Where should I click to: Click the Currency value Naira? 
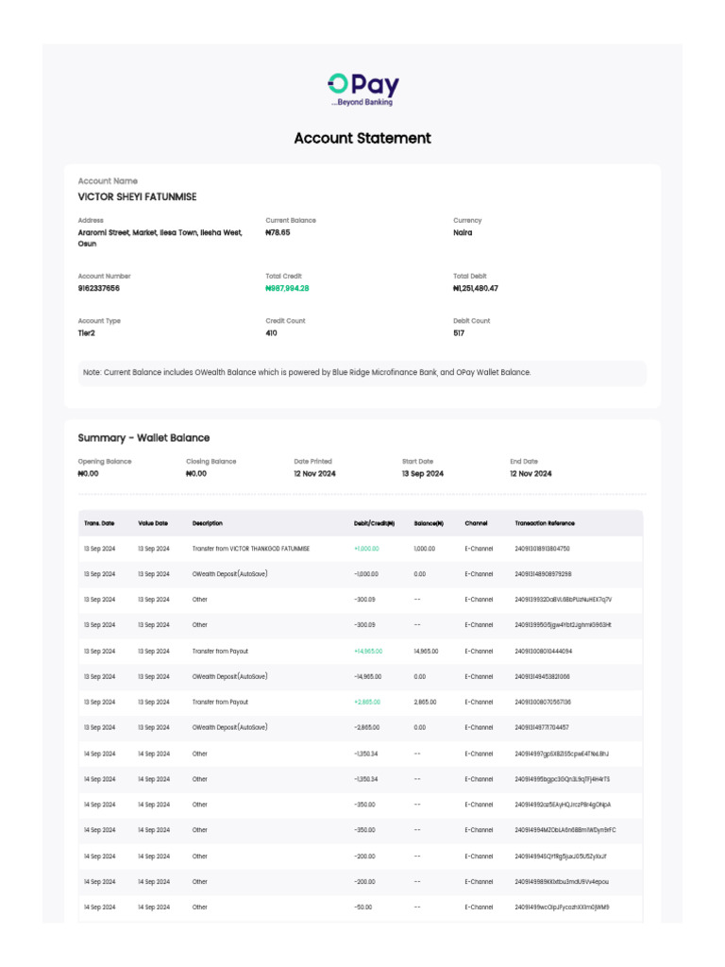(x=463, y=232)
